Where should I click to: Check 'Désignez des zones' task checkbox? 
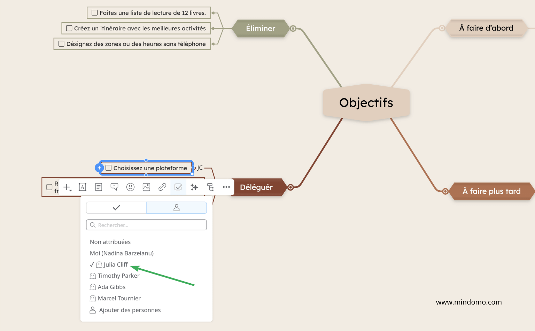point(61,44)
